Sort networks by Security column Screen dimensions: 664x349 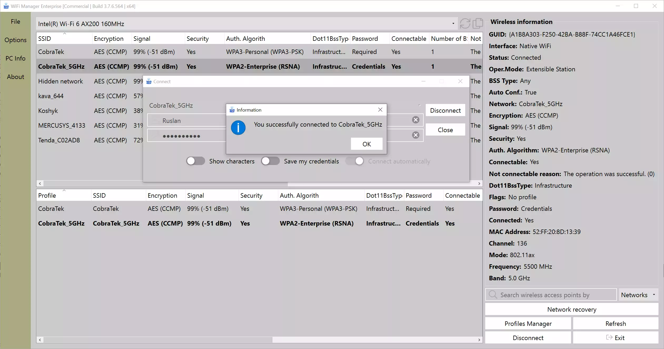pos(205,38)
